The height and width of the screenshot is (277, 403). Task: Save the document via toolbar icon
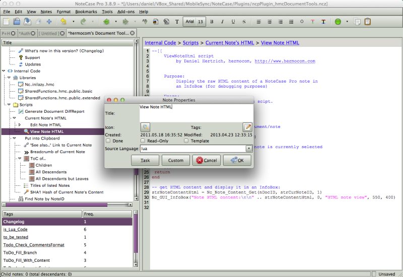pyautogui.click(x=28, y=22)
